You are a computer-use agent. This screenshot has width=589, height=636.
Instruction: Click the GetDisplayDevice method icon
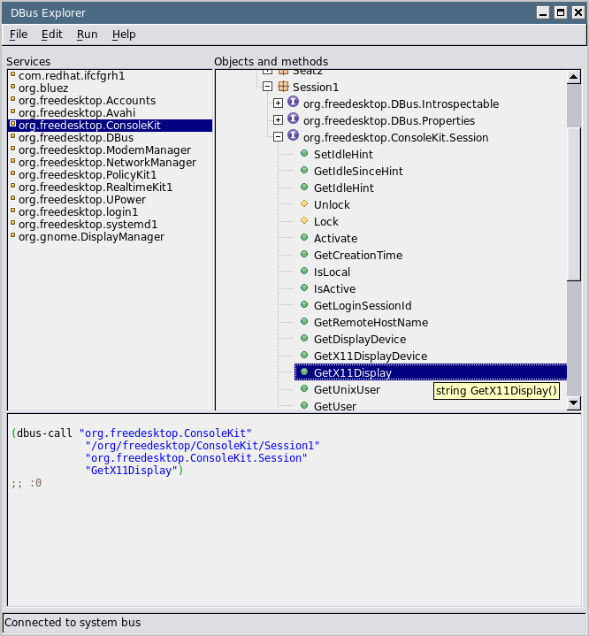tap(304, 338)
